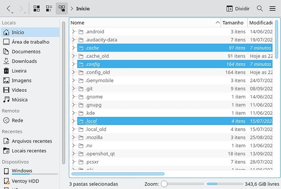Open Rede network location

pos(17,120)
